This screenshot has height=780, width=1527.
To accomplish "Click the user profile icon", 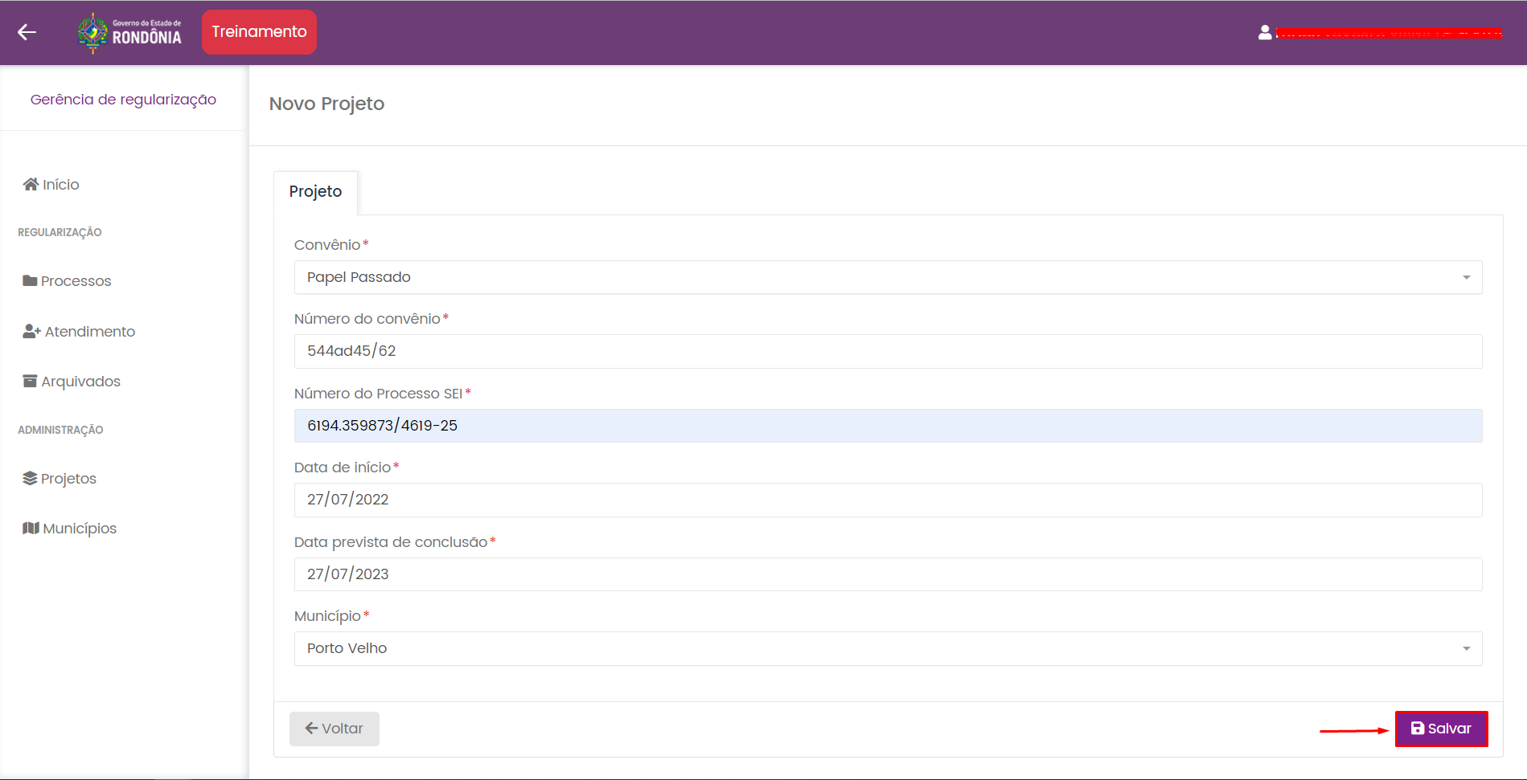I will (x=1265, y=32).
